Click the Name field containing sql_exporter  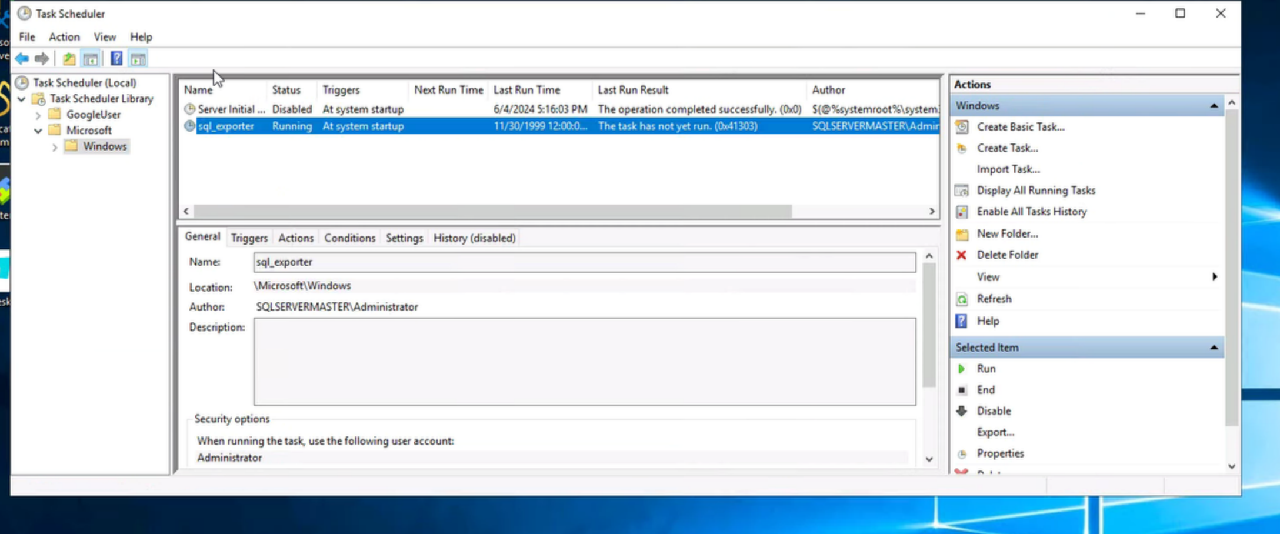coord(585,262)
